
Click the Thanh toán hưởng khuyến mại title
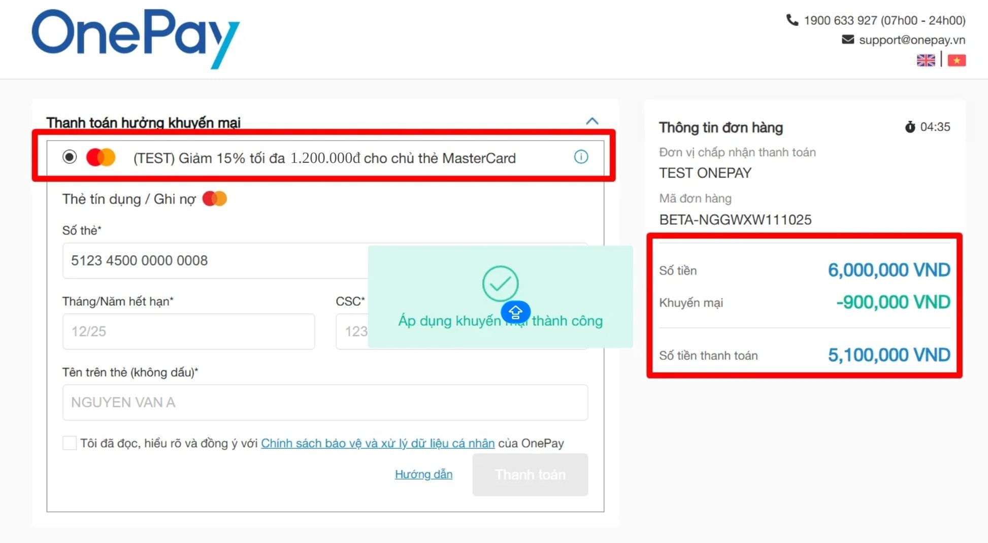pos(143,122)
